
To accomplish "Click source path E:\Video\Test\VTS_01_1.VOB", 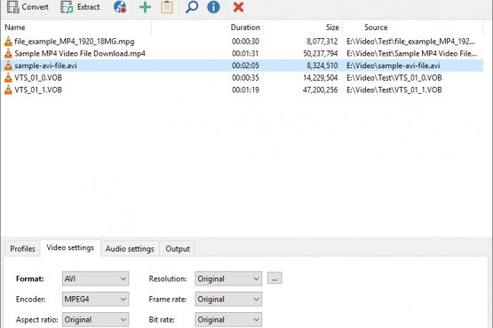I will [394, 90].
